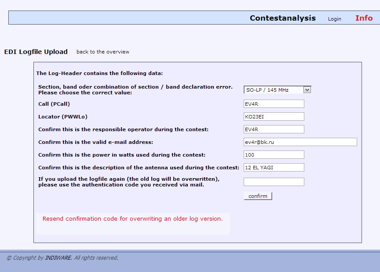Viewport: 380px width, 272px height.
Task: Click the Log-Header data heading text
Action: pyautogui.click(x=99, y=73)
